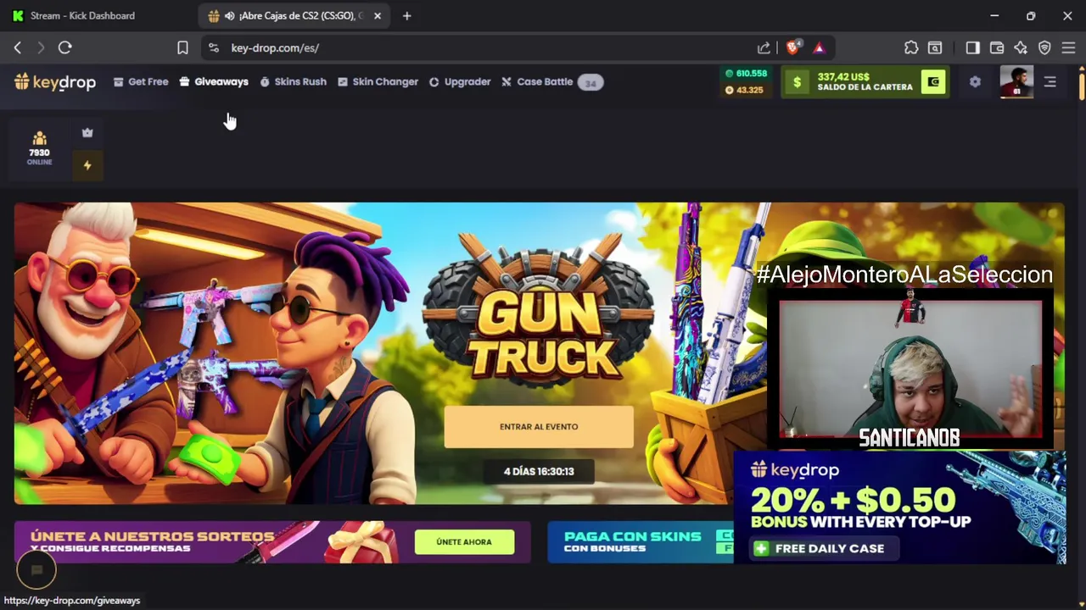This screenshot has height=610, width=1086.
Task: Select the crown top drops filter
Action: pyautogui.click(x=87, y=133)
